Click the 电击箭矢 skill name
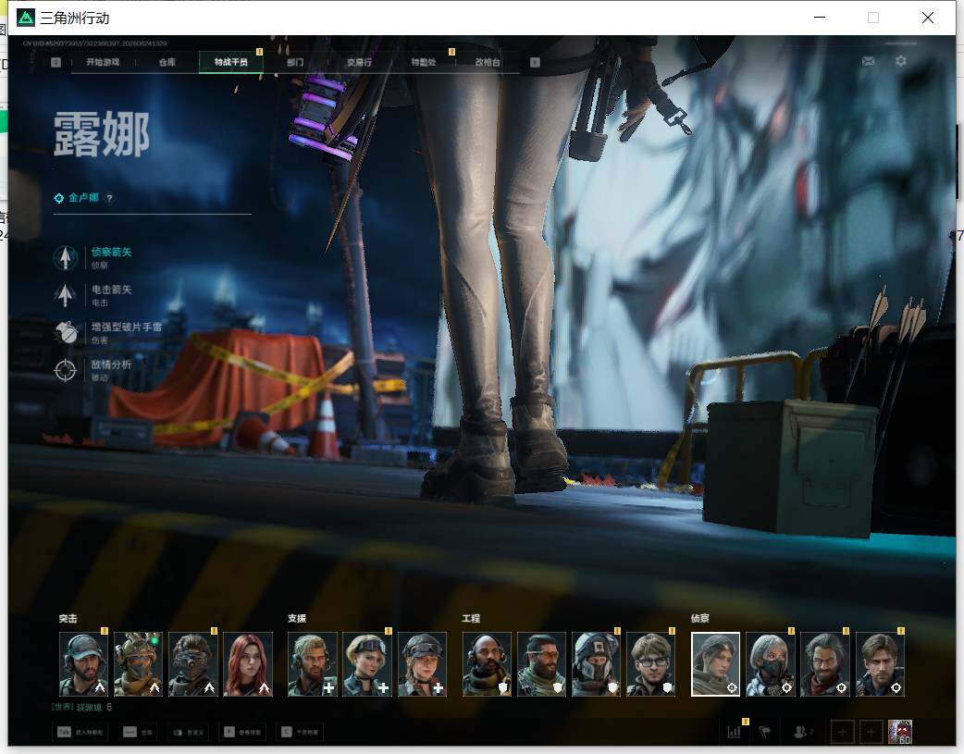The image size is (964, 754). [x=111, y=290]
